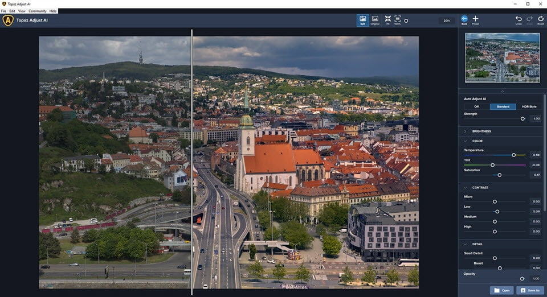The height and width of the screenshot is (297, 547).
Task: Click the zoom percentage field
Action: (x=447, y=20)
